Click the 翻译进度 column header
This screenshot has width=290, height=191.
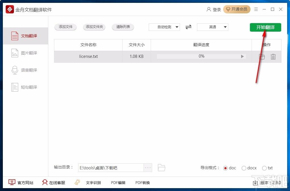(x=201, y=45)
